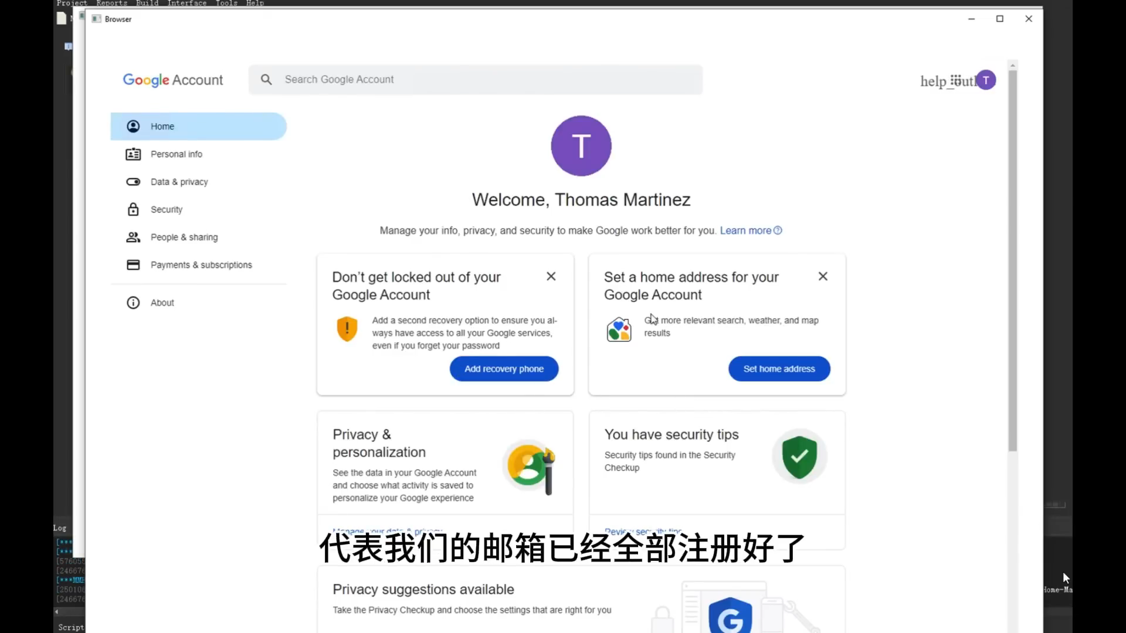Click Add recovery phone button
This screenshot has height=633, width=1126.
point(504,369)
